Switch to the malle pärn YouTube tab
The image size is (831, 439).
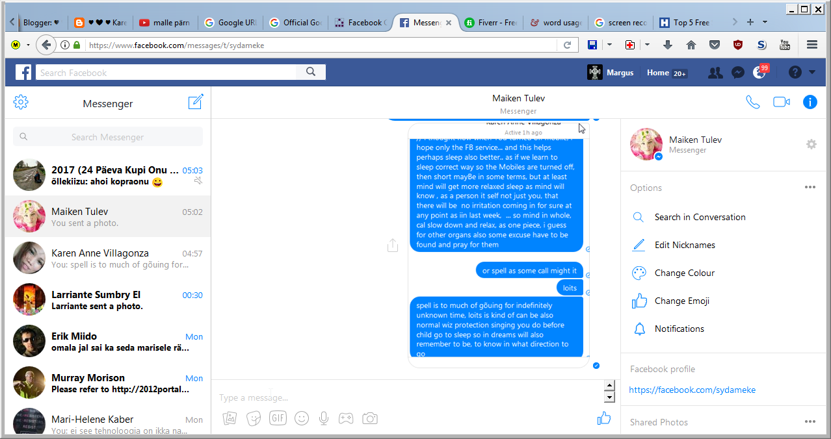[165, 22]
